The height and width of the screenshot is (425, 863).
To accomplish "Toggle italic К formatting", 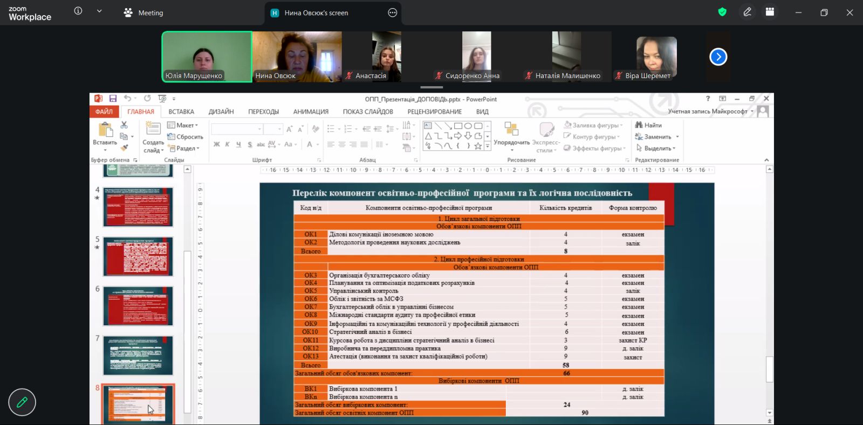I will pos(228,144).
